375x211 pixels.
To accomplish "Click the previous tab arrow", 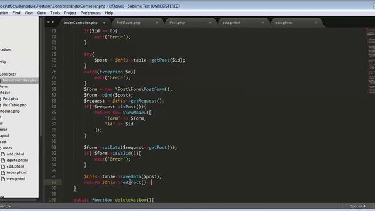I will coord(48,22).
